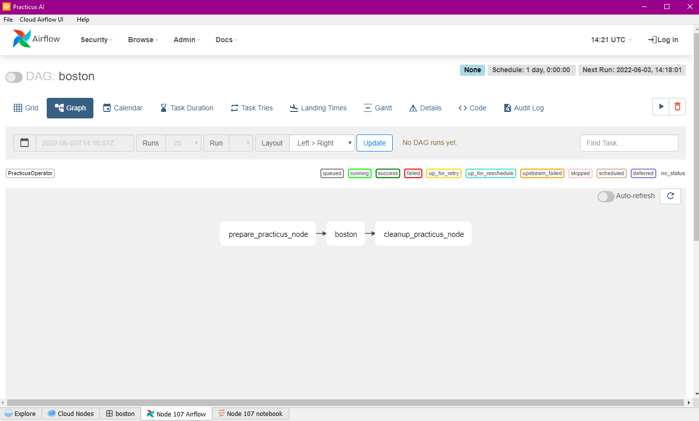
Task: Click the red Delete DAG trash icon
Action: pyautogui.click(x=677, y=106)
